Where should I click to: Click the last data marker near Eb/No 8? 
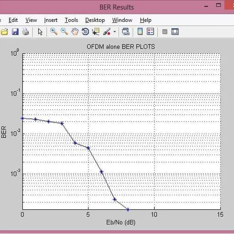(x=128, y=210)
